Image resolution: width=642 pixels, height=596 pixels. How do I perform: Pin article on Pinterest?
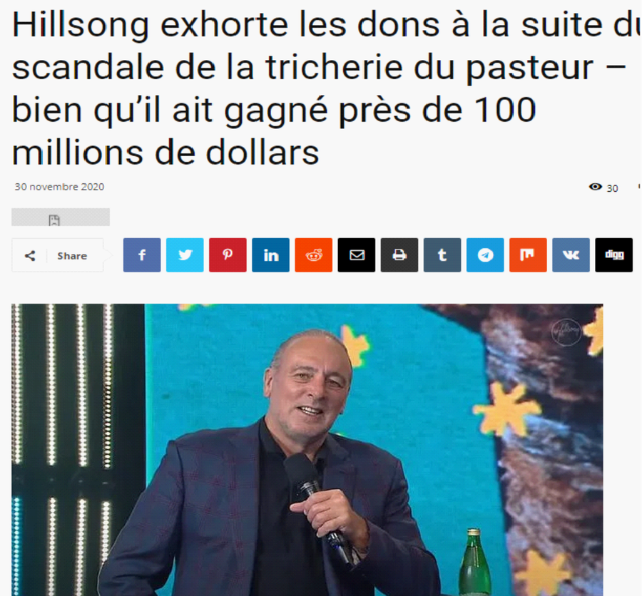pos(228,255)
